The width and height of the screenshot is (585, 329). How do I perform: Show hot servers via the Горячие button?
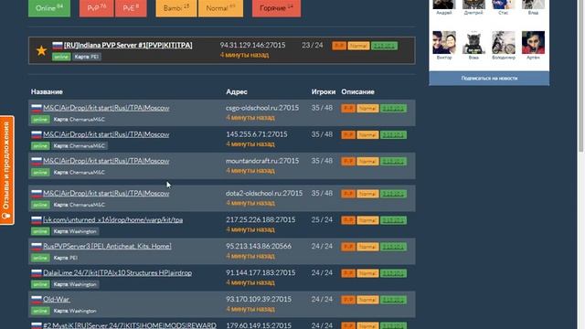pos(276,8)
